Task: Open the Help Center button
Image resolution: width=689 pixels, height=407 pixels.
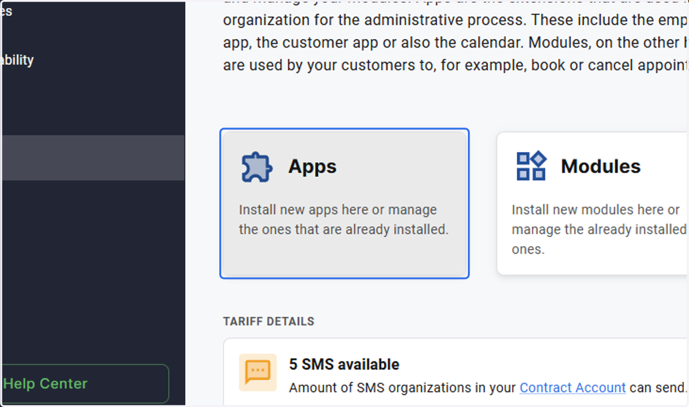Action: click(x=84, y=383)
